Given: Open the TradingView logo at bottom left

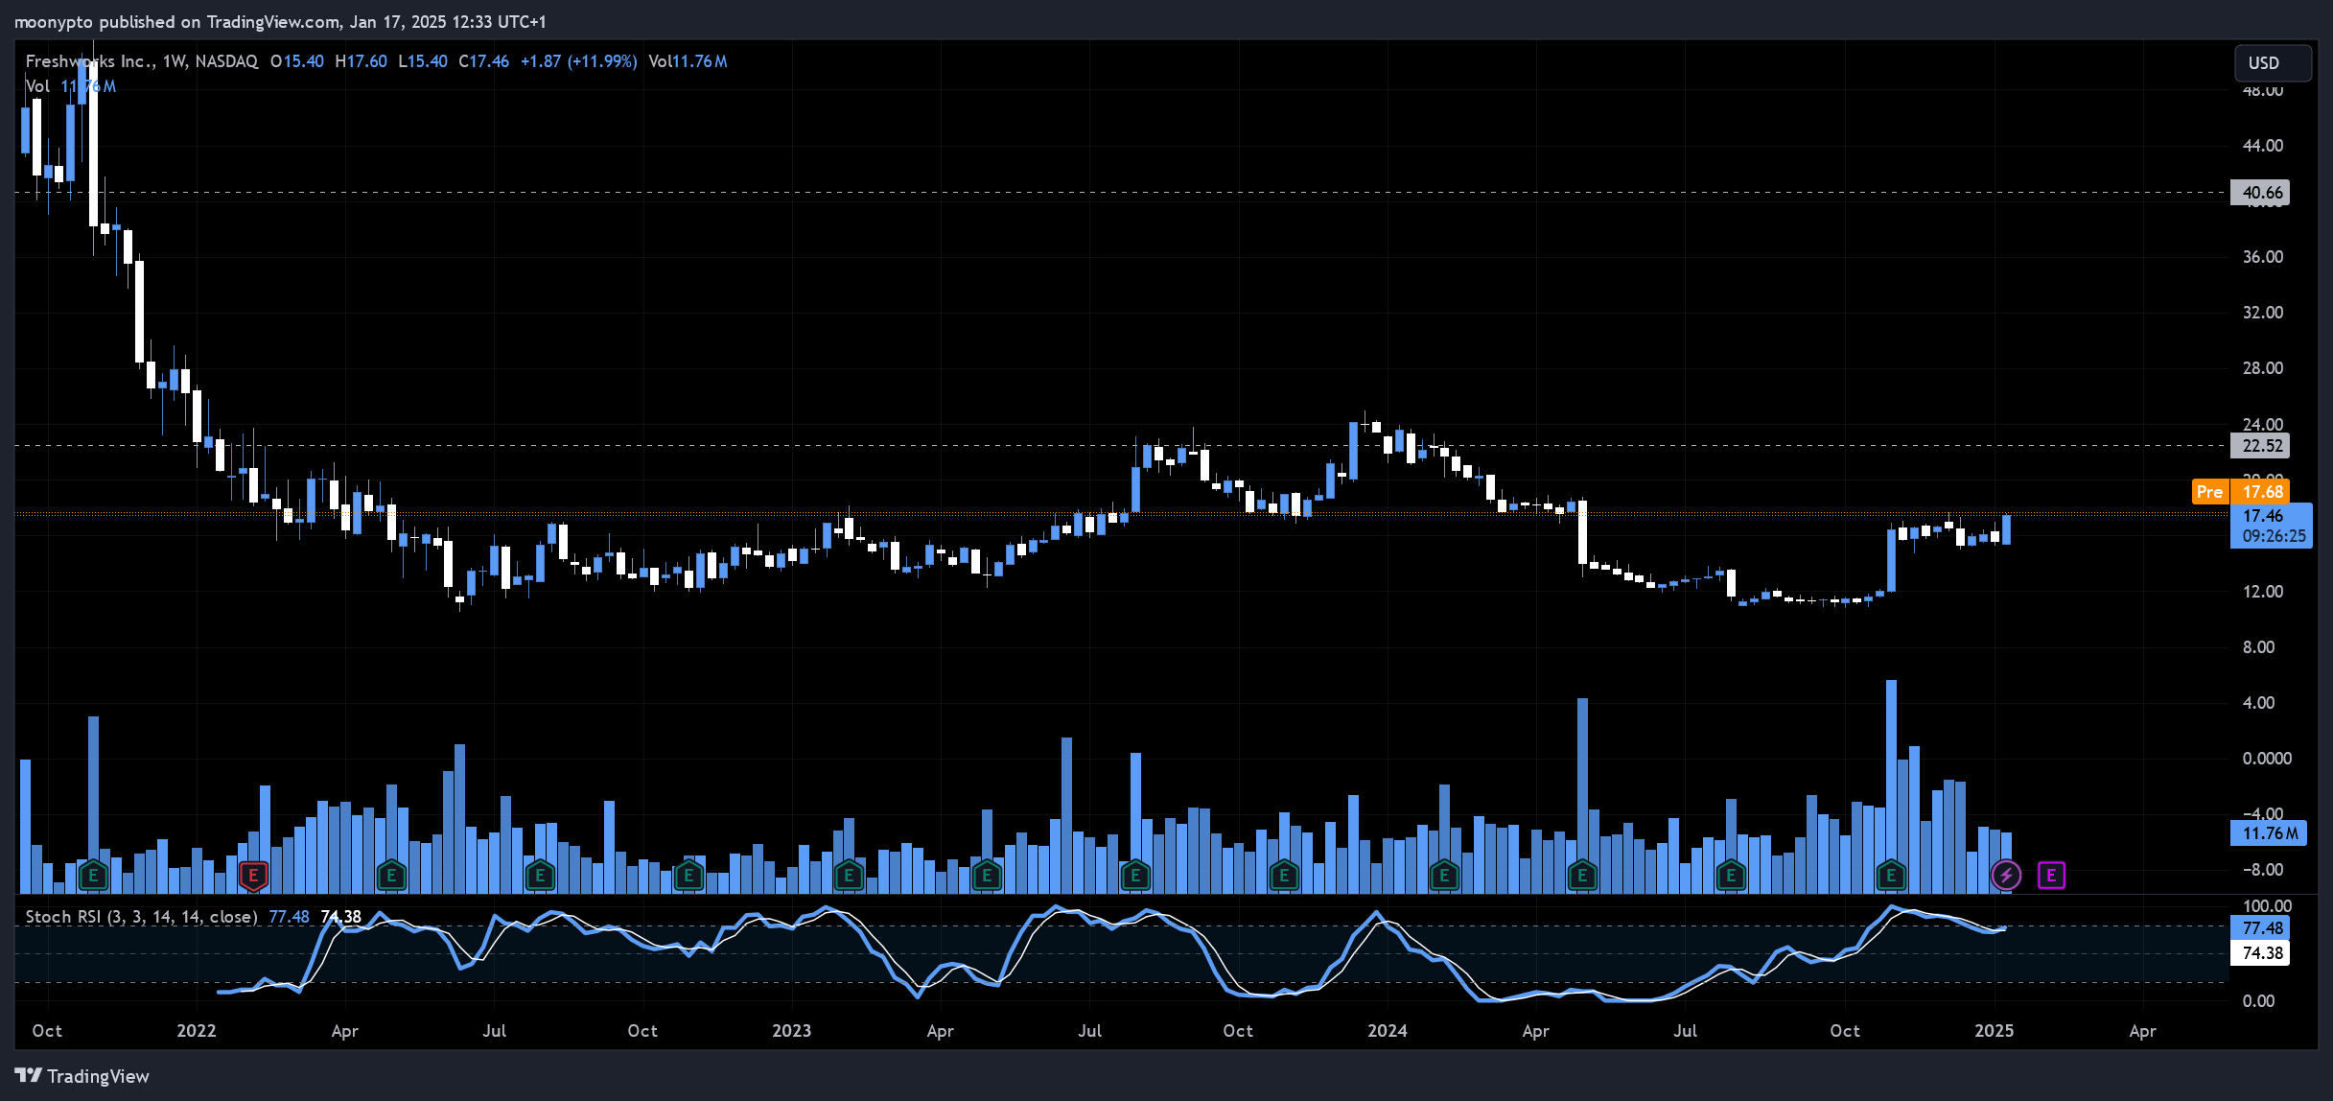Looking at the screenshot, I should (x=82, y=1076).
